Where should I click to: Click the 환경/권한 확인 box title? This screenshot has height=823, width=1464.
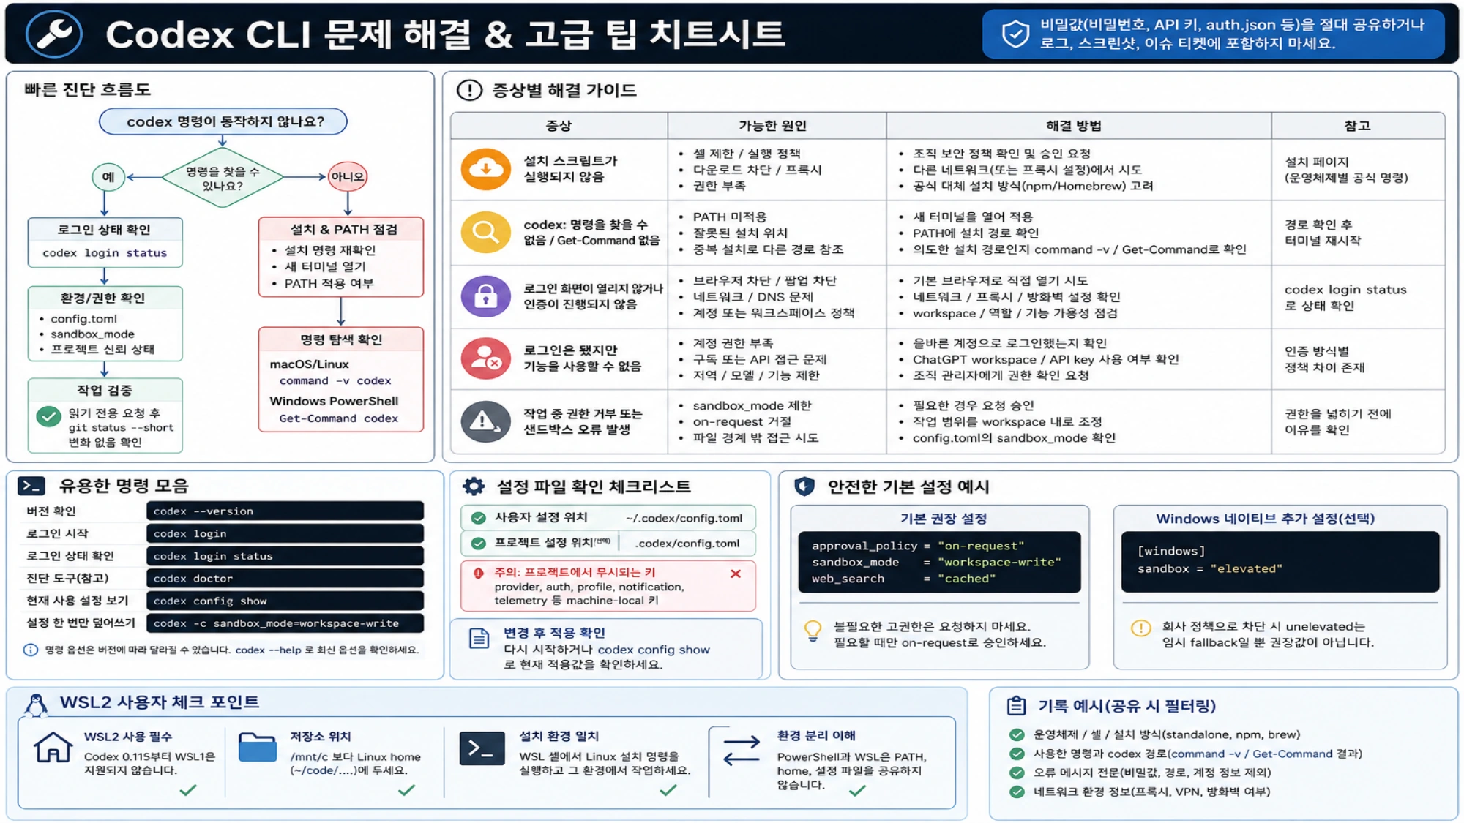(x=102, y=298)
